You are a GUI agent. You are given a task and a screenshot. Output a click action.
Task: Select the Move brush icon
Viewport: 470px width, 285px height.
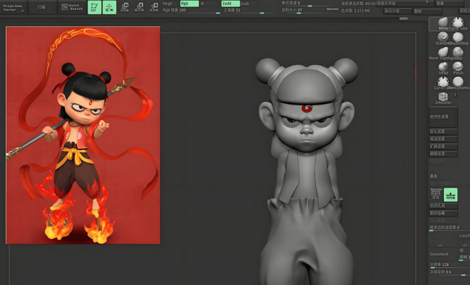[x=443, y=24]
